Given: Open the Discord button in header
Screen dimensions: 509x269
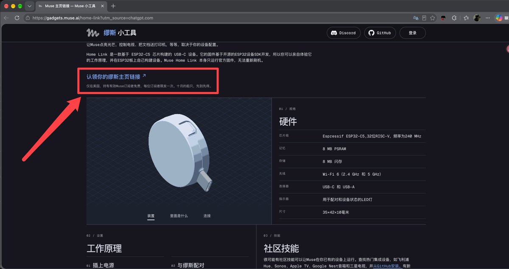Looking at the screenshot, I should pyautogui.click(x=344, y=33).
